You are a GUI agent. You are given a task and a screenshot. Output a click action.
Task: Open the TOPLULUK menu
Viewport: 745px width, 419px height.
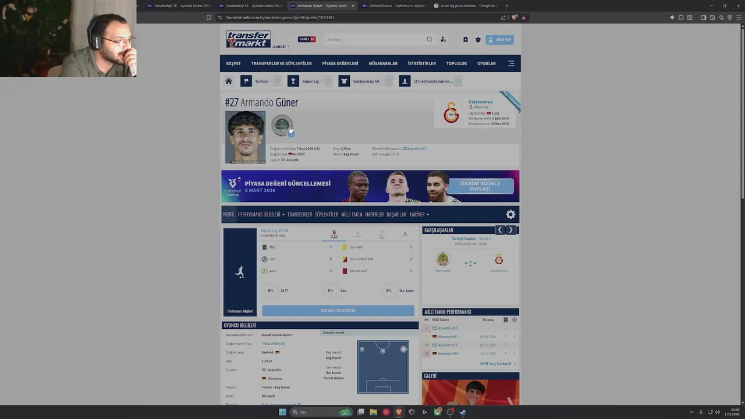point(456,63)
